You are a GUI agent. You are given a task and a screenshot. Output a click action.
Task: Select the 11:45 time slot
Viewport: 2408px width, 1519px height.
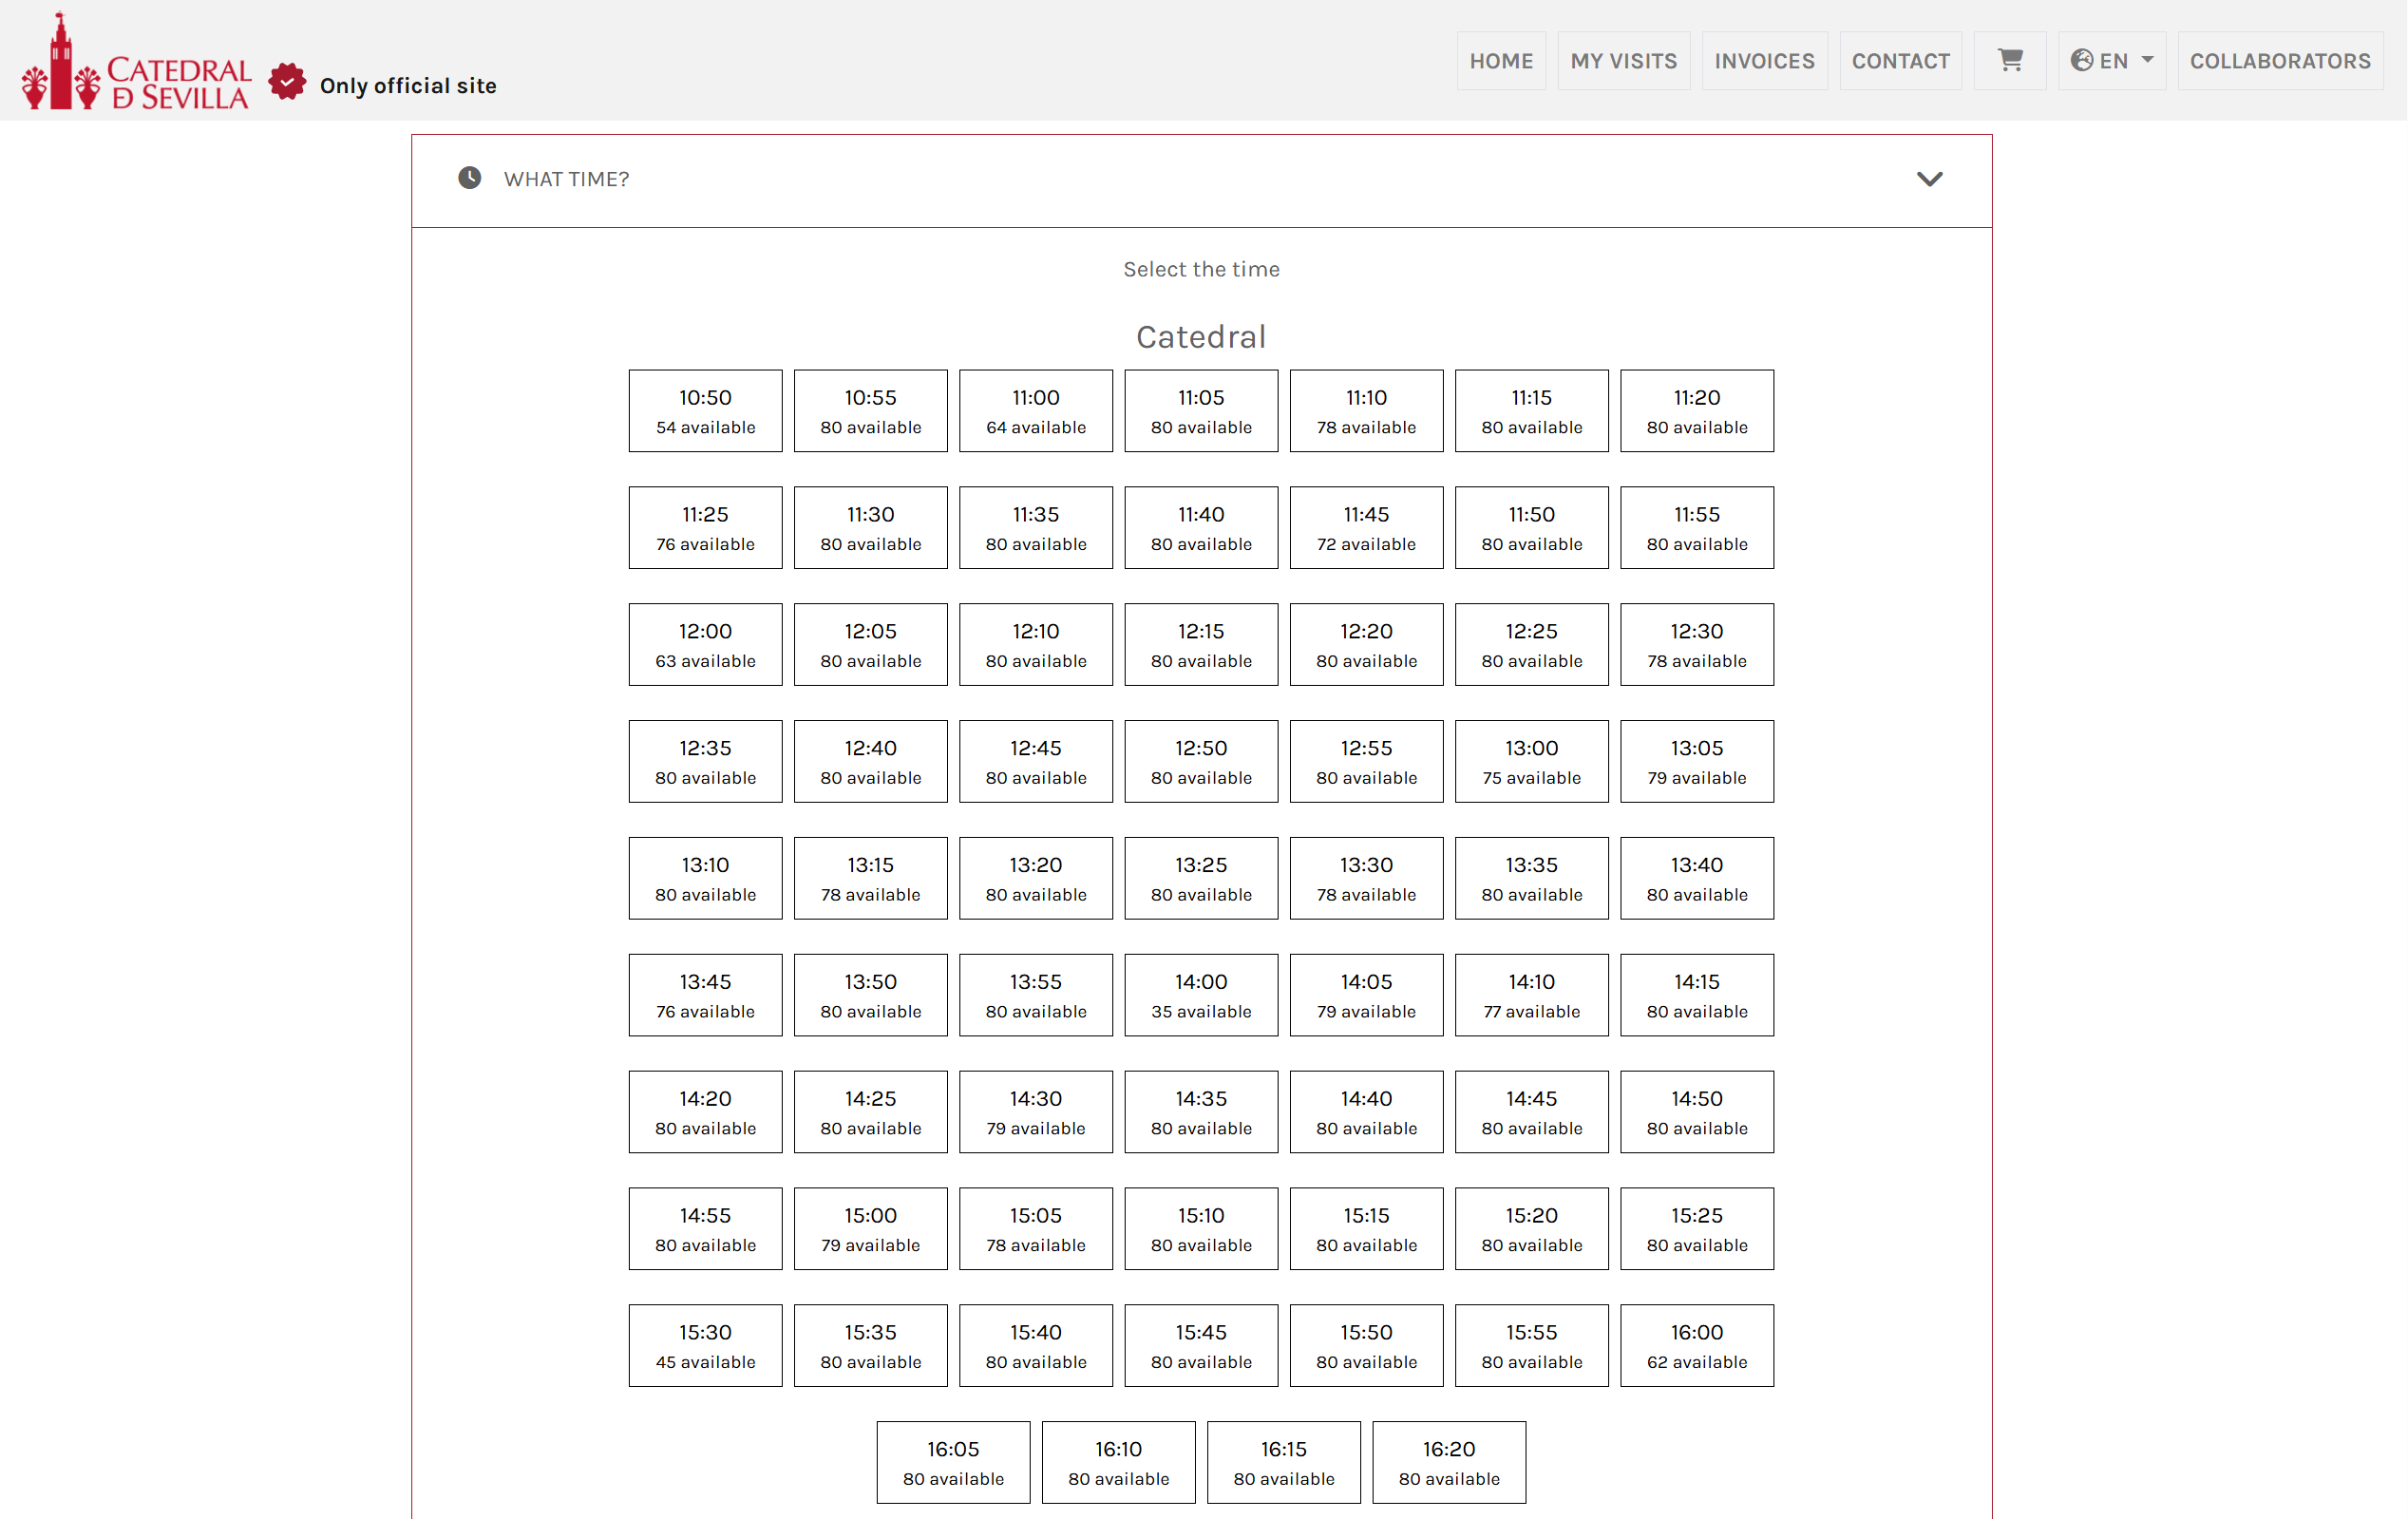pyautogui.click(x=1366, y=528)
